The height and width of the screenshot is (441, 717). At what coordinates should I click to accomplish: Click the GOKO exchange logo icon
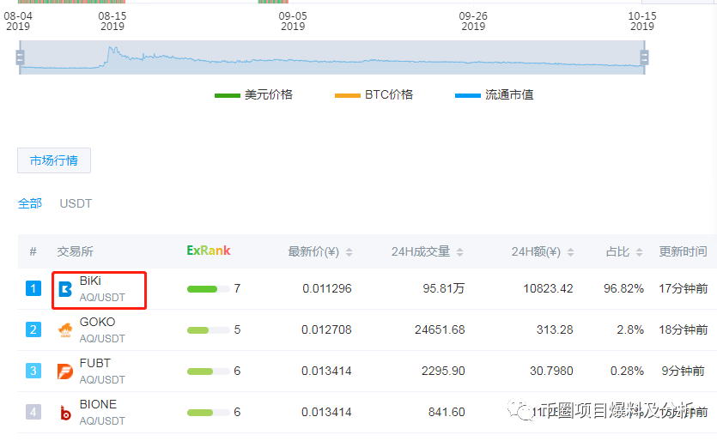click(x=65, y=330)
